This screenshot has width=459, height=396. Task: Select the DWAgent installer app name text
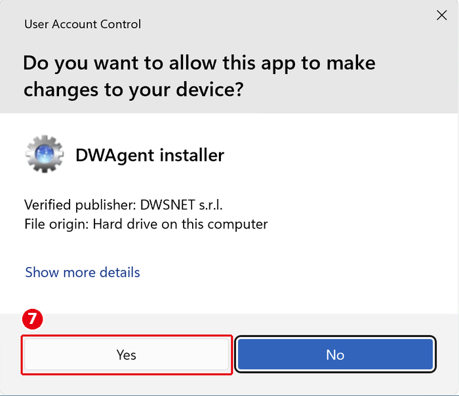(150, 155)
